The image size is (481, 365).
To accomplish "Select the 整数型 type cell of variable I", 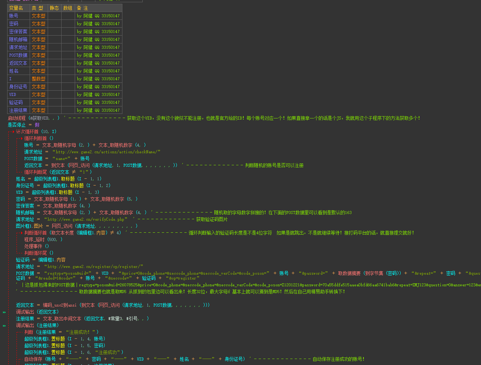I will pyautogui.click(x=38, y=79).
